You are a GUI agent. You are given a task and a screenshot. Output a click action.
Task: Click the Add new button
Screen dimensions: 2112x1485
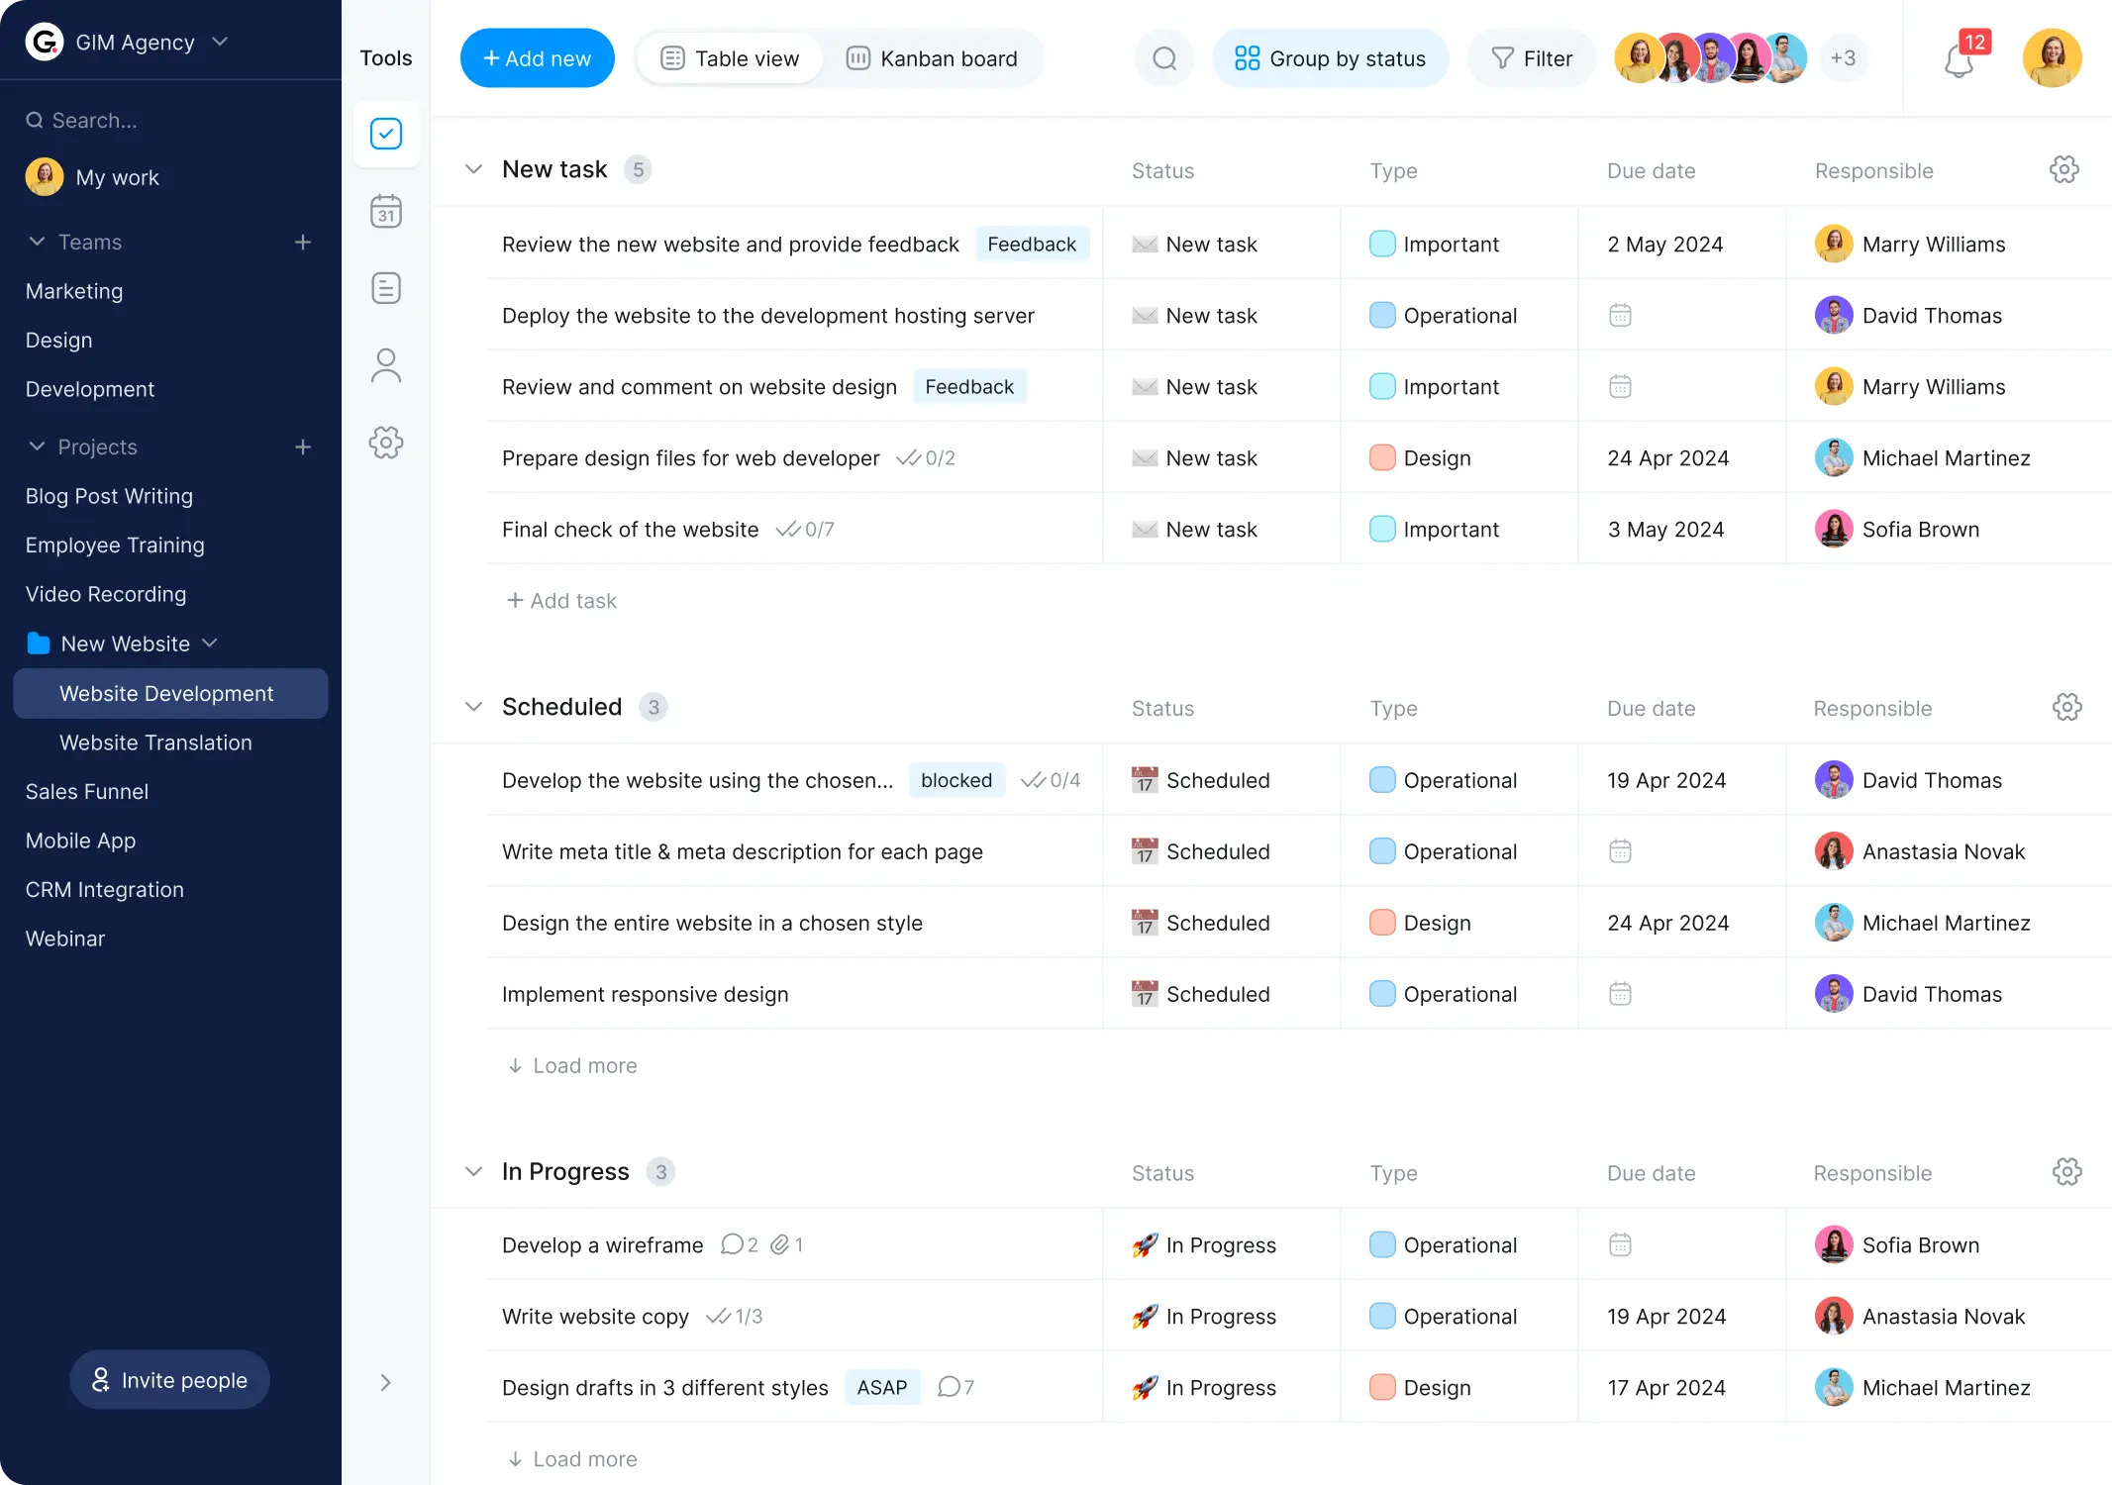tap(537, 57)
